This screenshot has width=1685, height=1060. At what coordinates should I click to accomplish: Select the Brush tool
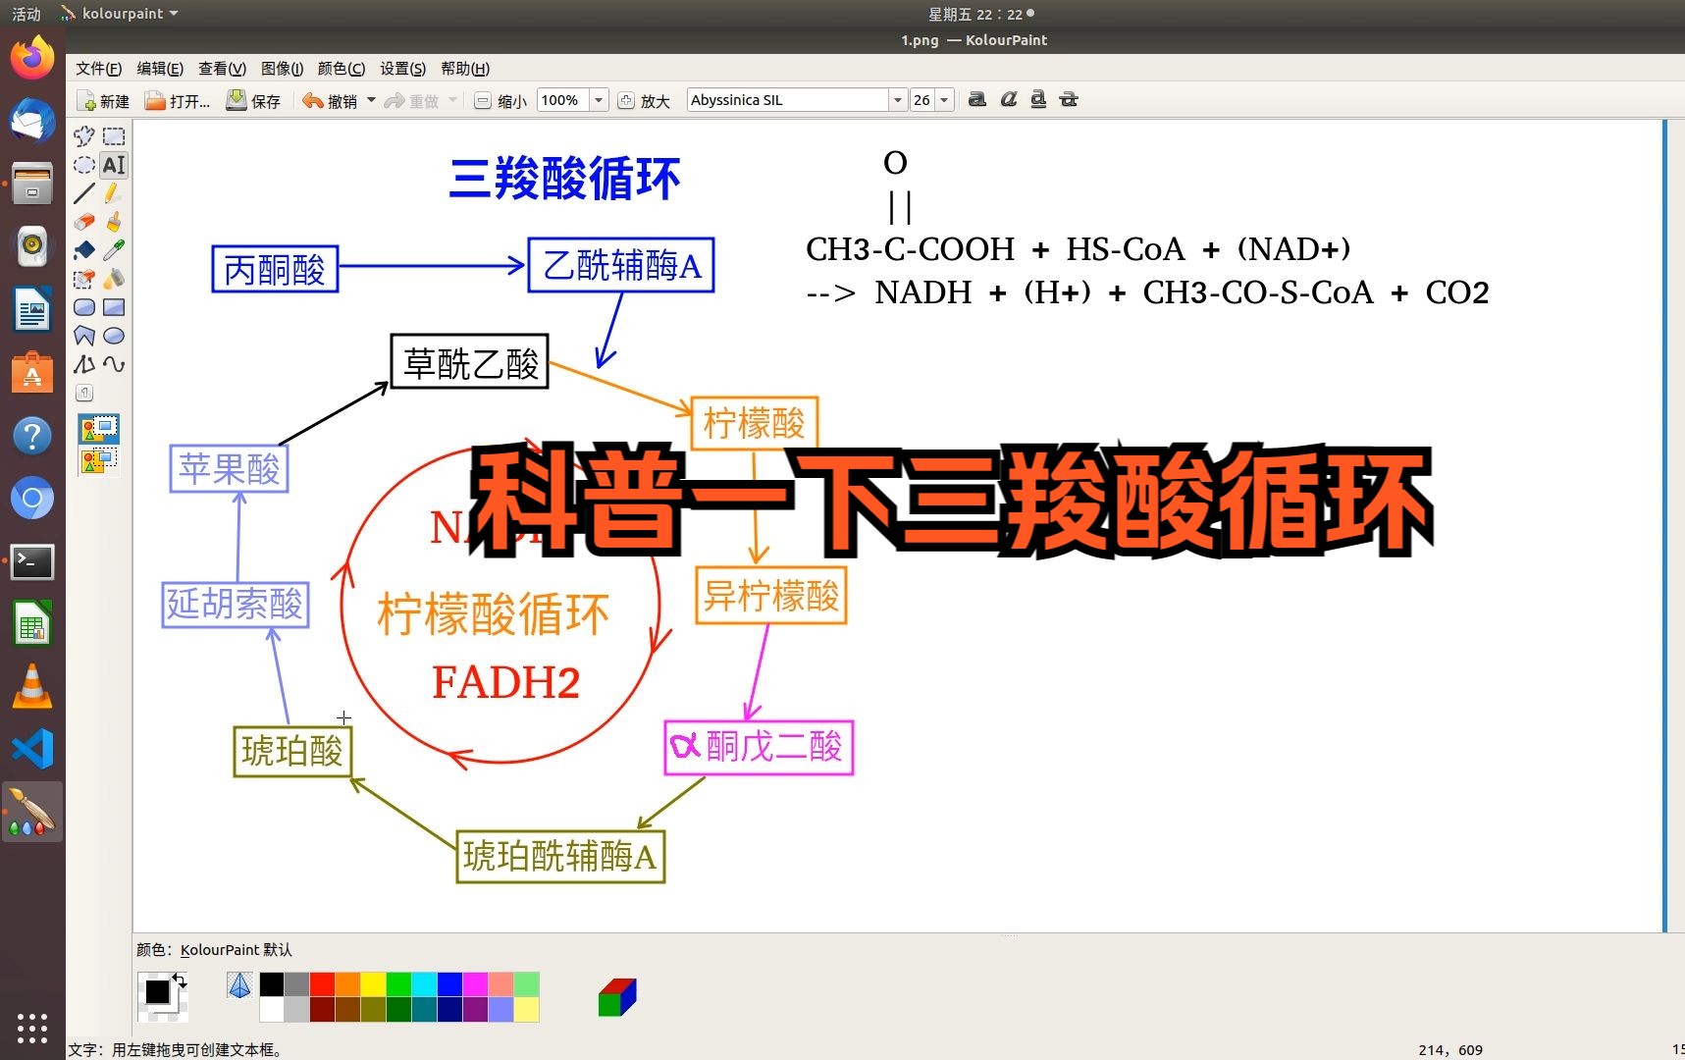114,222
